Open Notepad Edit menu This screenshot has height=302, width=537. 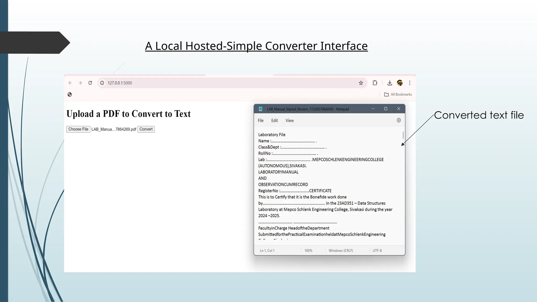coord(274,121)
